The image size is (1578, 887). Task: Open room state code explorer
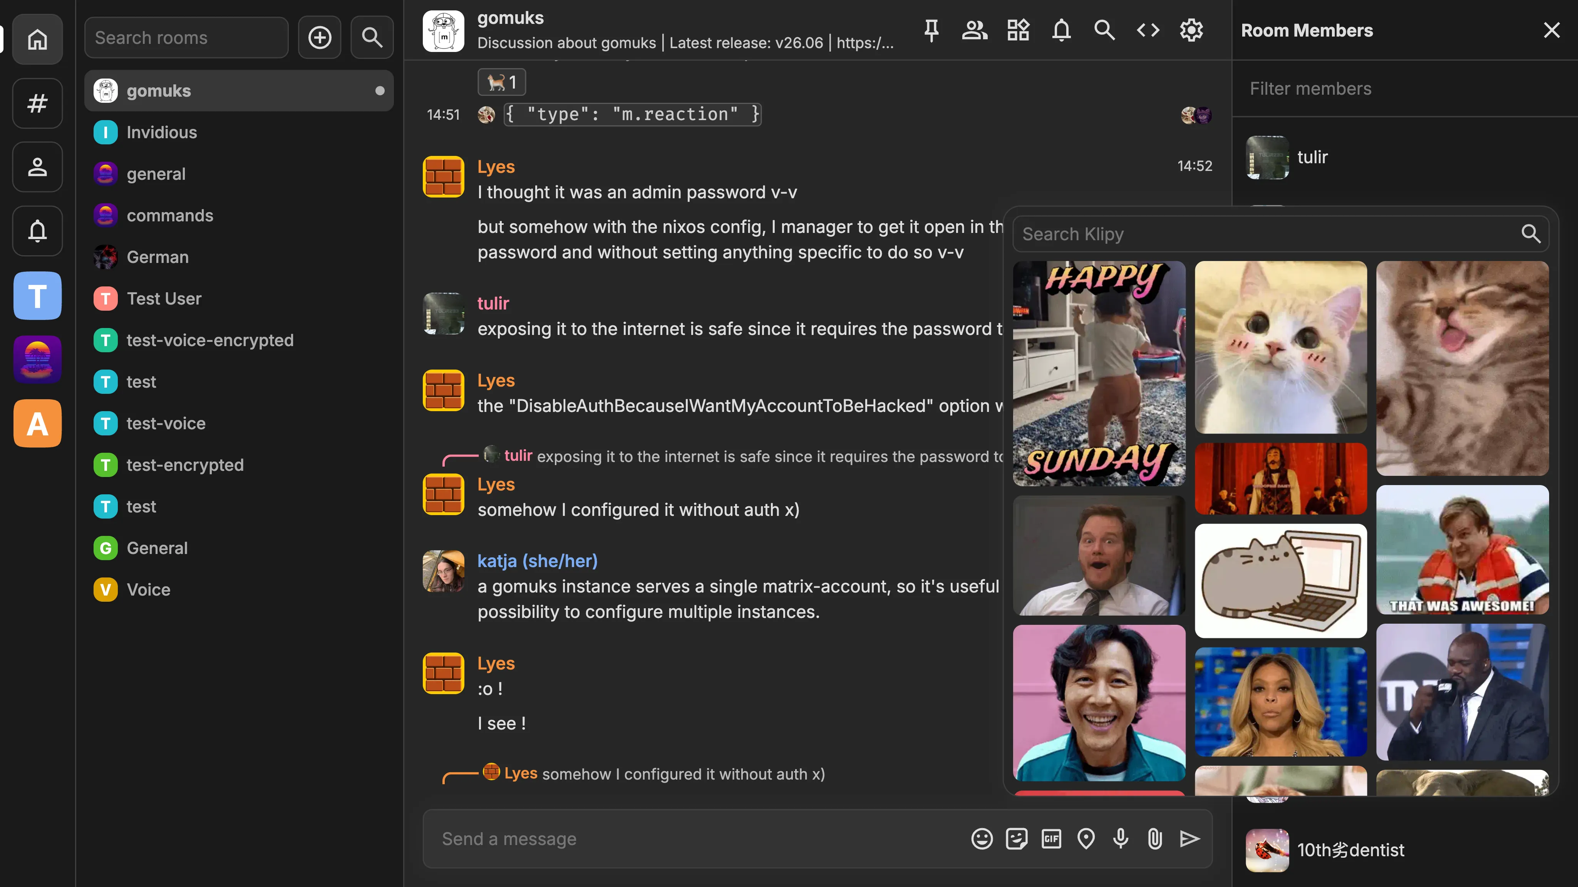click(x=1148, y=30)
